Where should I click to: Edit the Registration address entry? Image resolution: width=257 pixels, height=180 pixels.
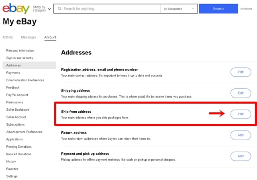click(241, 72)
